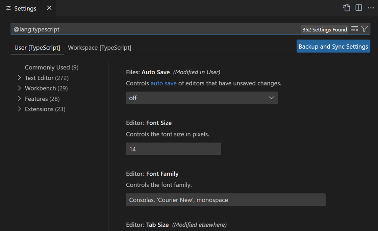Select the User [TypeScript] tab

tap(37, 48)
